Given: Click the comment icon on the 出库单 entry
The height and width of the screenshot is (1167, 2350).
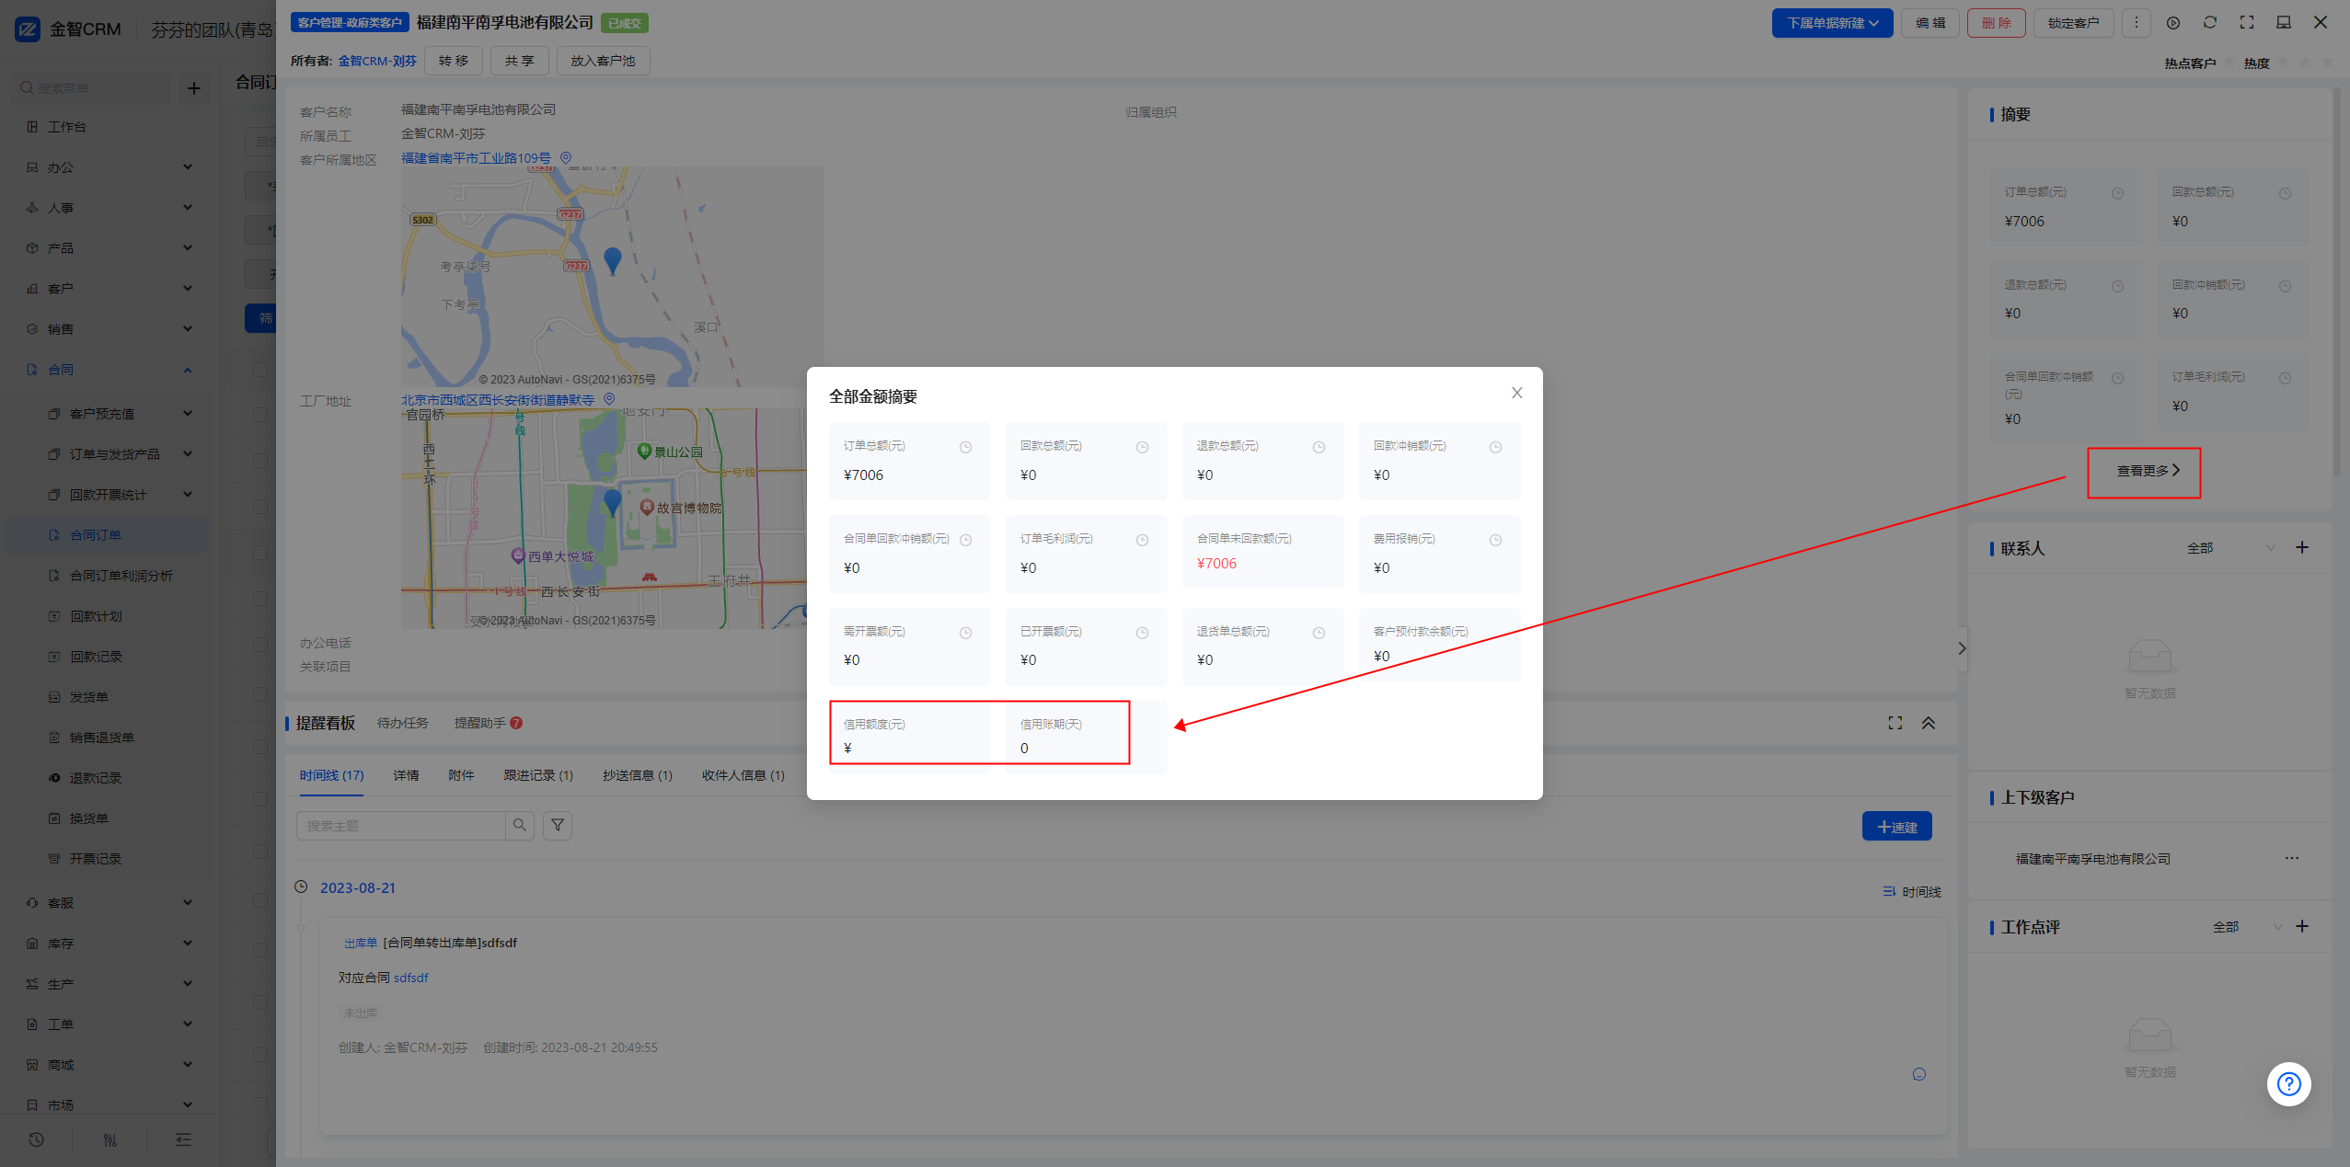Looking at the screenshot, I should pyautogui.click(x=1918, y=1074).
